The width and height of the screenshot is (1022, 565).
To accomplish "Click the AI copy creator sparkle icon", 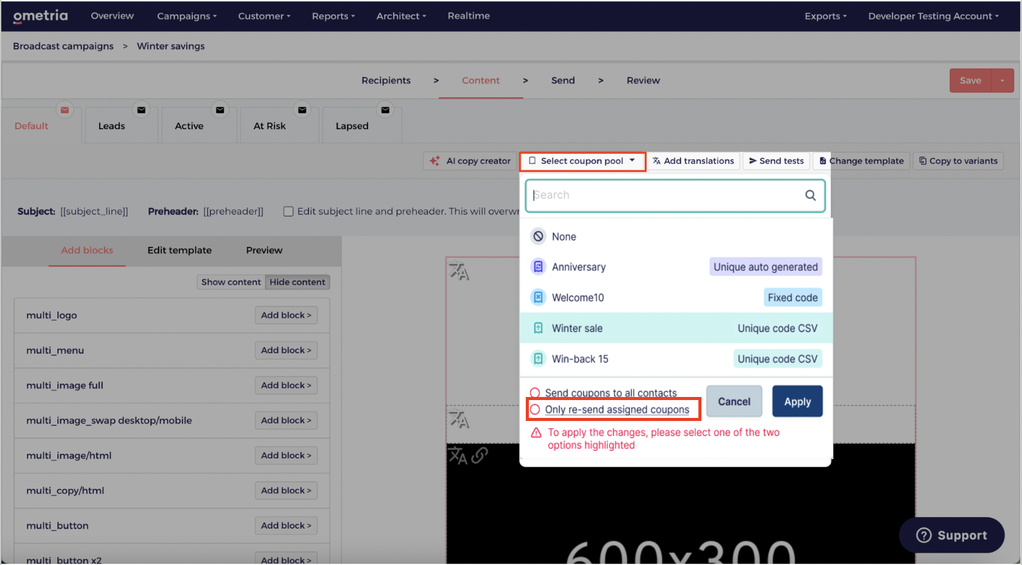I will pos(435,161).
